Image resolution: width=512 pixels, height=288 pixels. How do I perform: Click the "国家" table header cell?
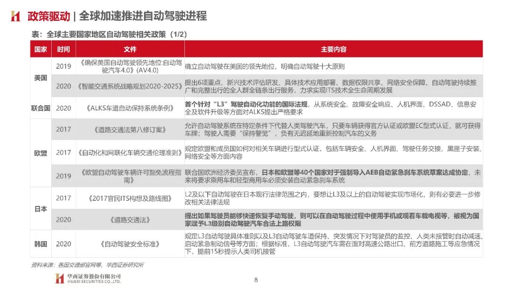40,49
